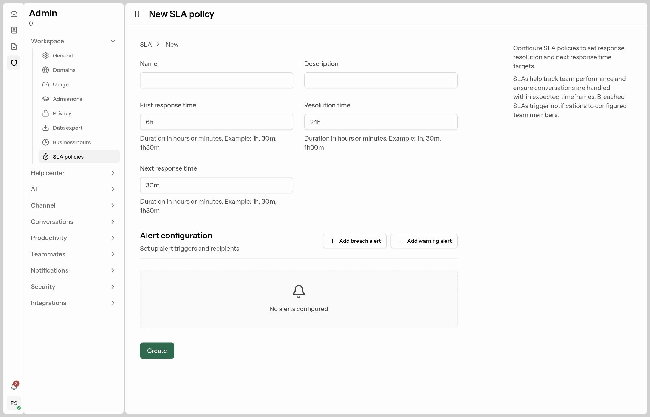650x417 pixels.
Task: Click the Privacy lock icon
Action: click(x=45, y=113)
